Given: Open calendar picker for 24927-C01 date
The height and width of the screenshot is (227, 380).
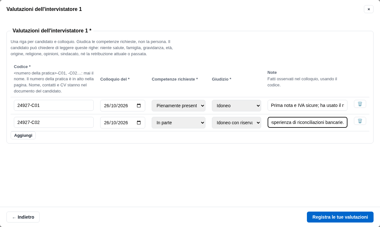Looking at the screenshot, I should click(139, 106).
